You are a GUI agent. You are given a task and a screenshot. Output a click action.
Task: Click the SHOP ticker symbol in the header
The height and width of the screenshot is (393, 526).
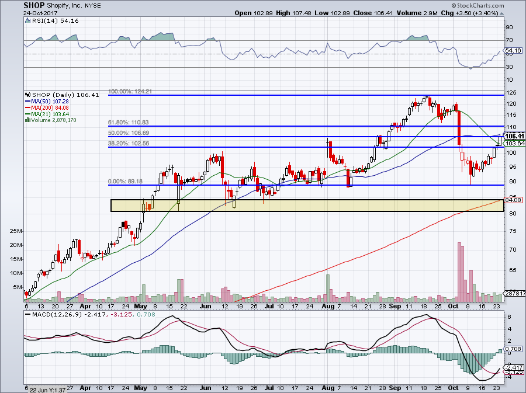click(x=34, y=5)
